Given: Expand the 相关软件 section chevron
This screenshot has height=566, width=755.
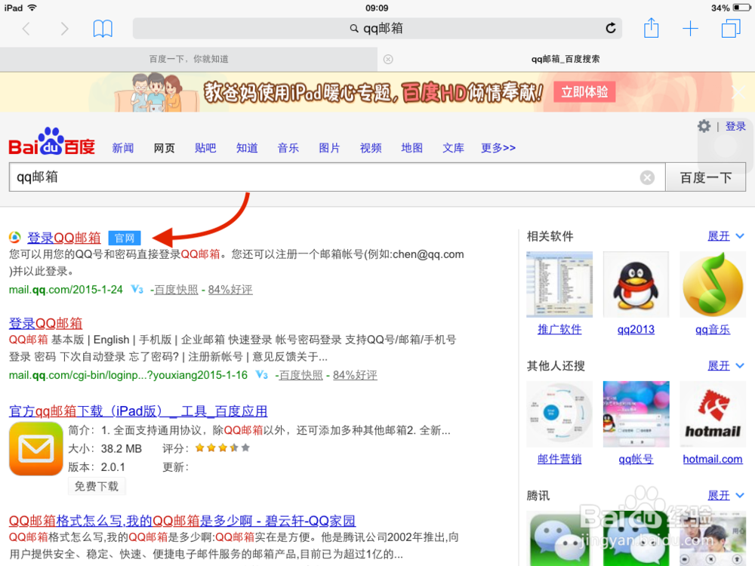Looking at the screenshot, I should pyautogui.click(x=740, y=235).
